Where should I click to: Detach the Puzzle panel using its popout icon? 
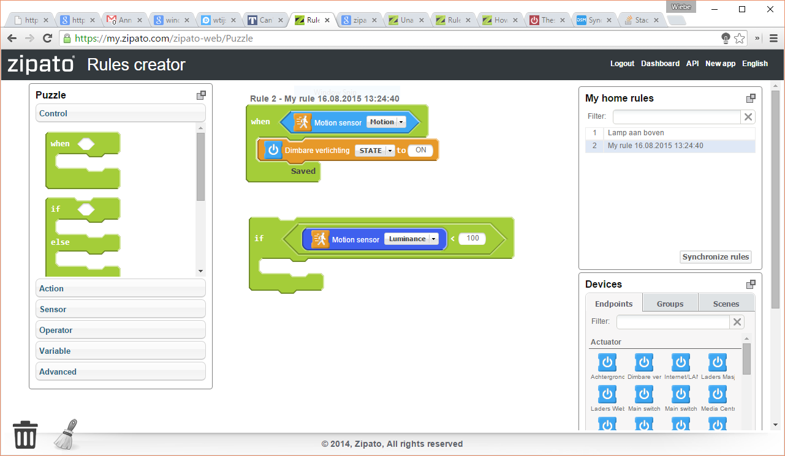point(201,95)
